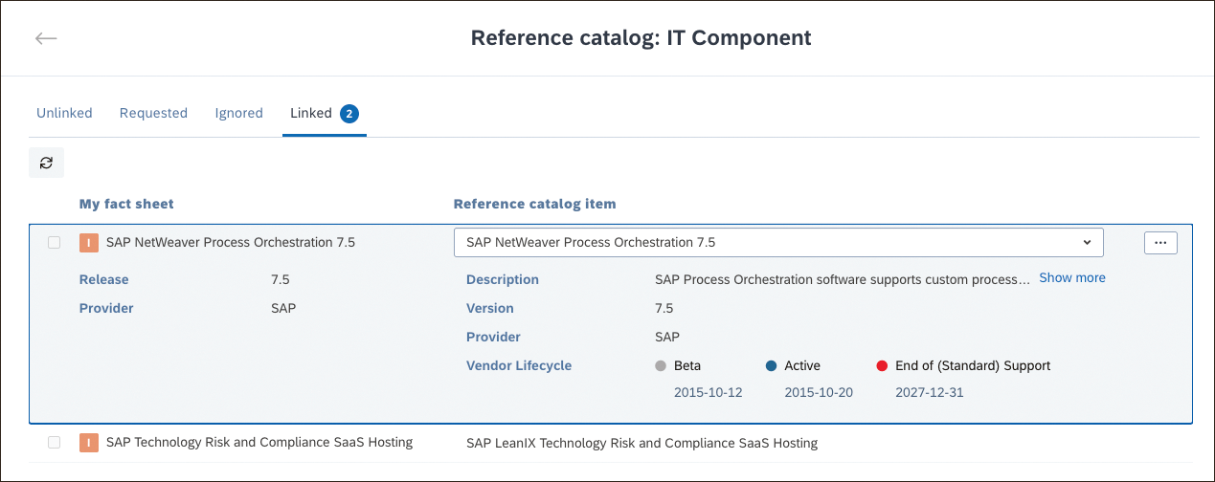Click the Vendor Lifecycle label
The image size is (1215, 482).
pyautogui.click(x=519, y=365)
